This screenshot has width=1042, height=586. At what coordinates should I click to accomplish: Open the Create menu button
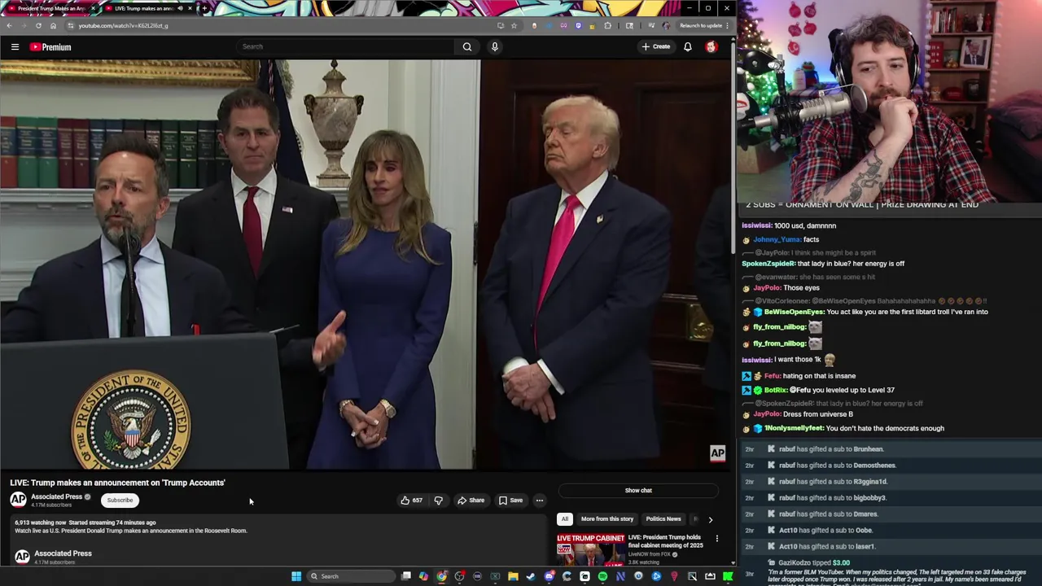pos(655,46)
